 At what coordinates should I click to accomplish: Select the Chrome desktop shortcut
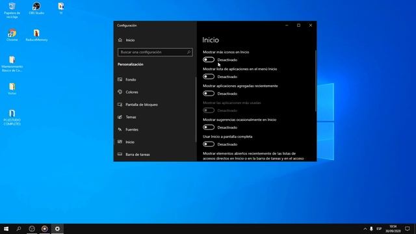click(12, 35)
